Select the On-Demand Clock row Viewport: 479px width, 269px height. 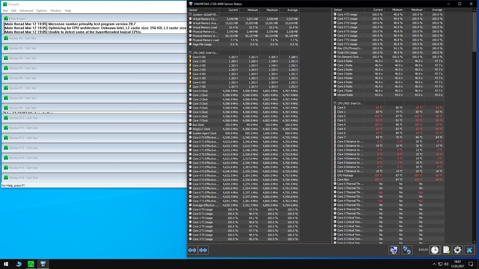[388, 57]
